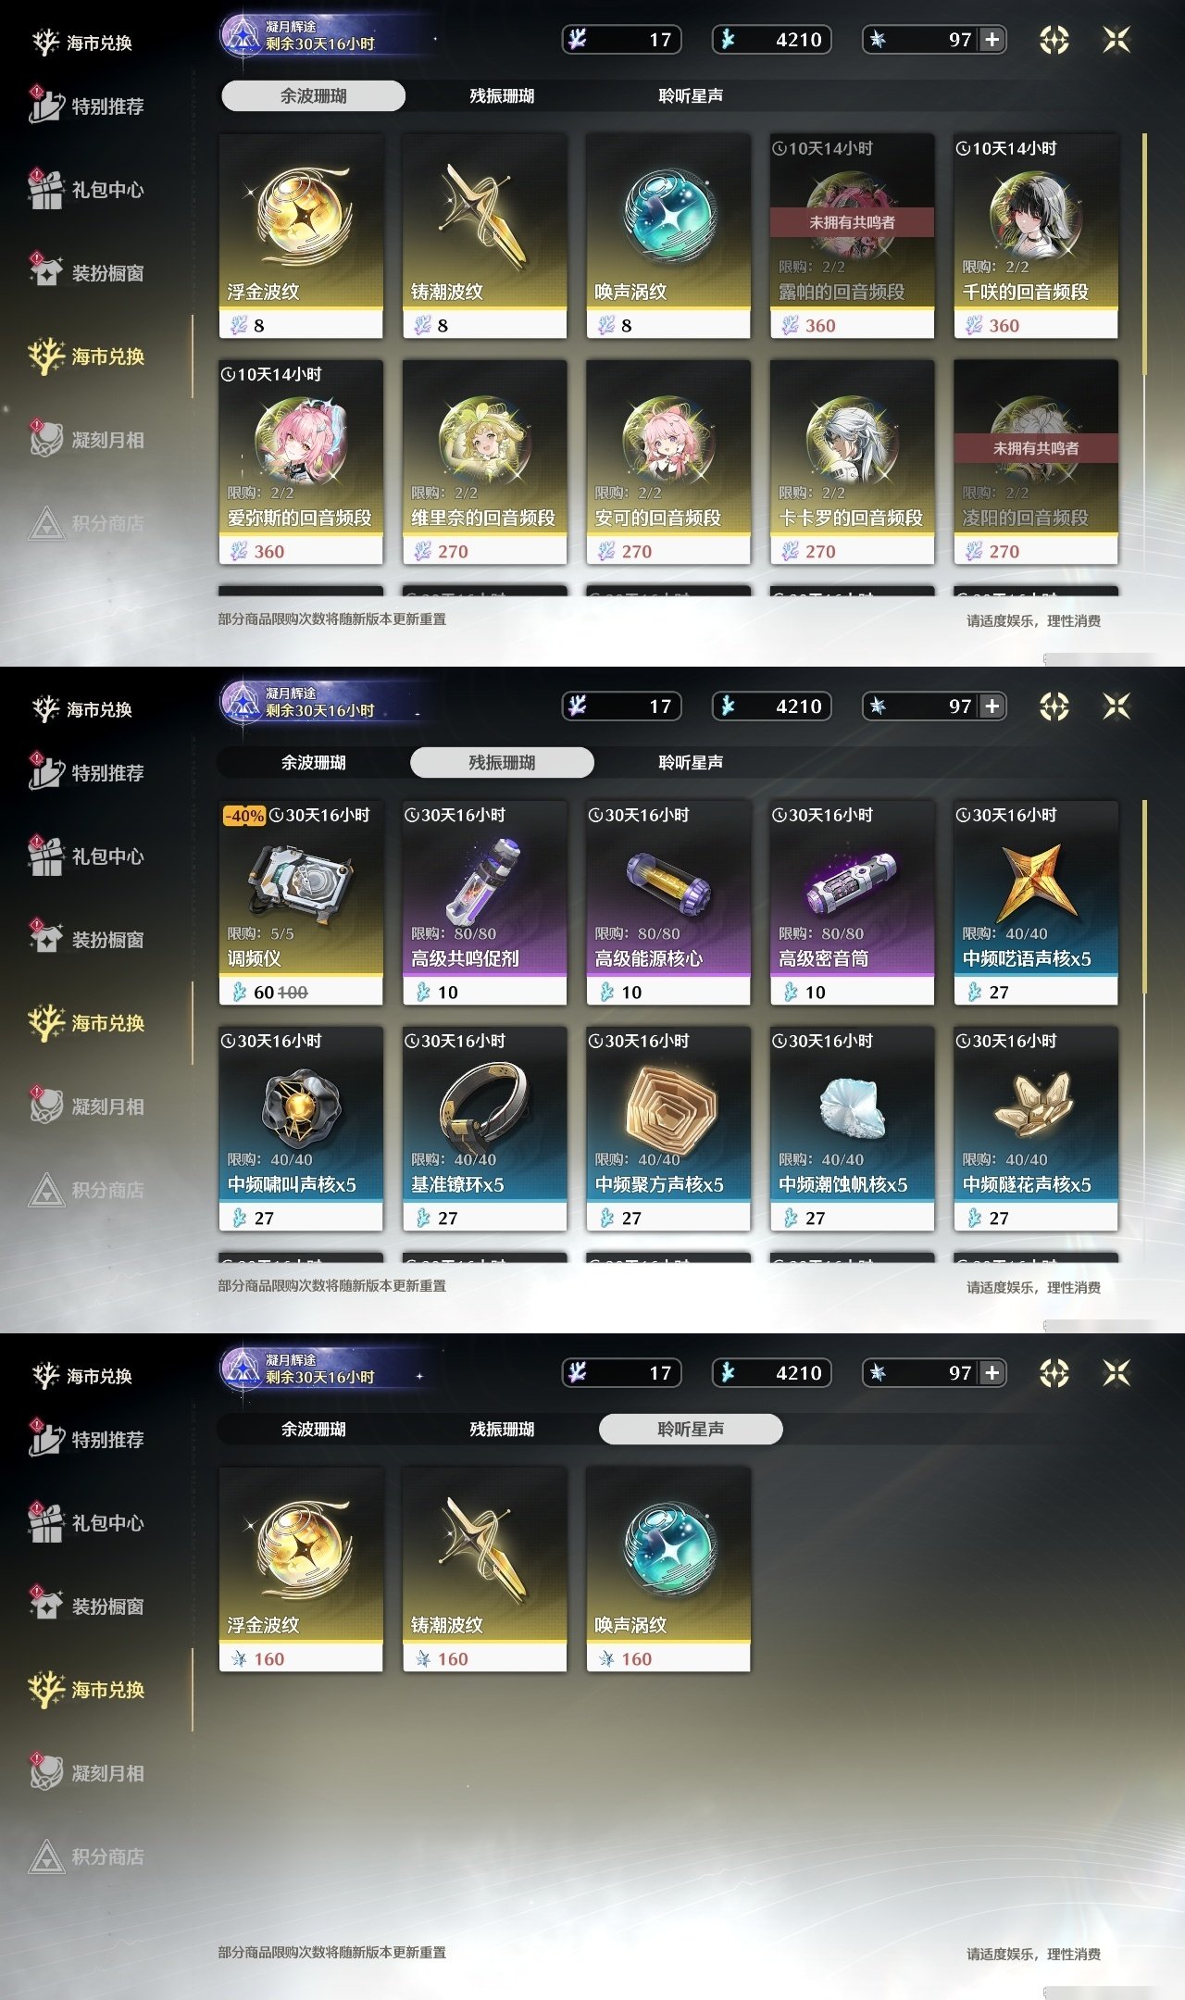
Task: Buy 浮金波纹 priced at 160
Action: pos(301,1569)
